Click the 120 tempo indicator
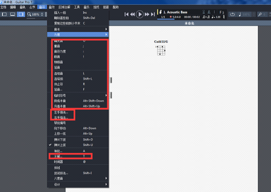Screen dimensions: 271x192 [x=216, y=17]
